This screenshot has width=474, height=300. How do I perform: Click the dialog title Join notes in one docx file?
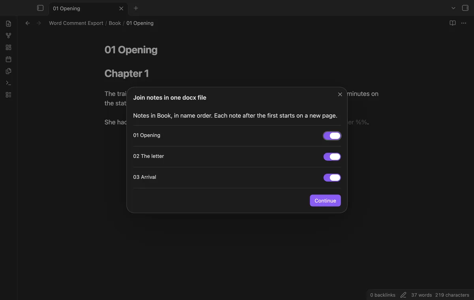pyautogui.click(x=170, y=97)
